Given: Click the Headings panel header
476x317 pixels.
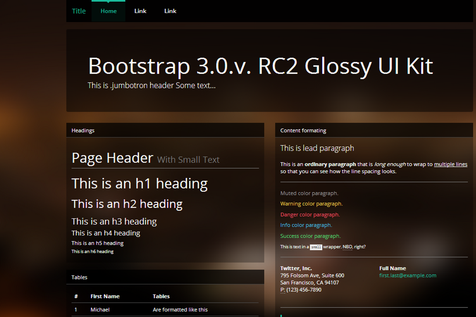Looking at the screenshot, I should tap(83, 130).
